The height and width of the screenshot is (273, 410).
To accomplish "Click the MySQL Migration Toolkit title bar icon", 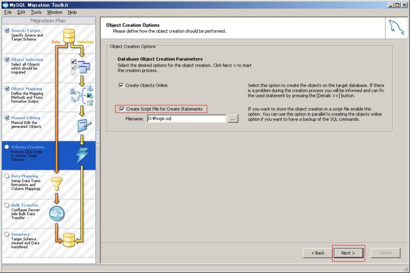I will coord(5,5).
